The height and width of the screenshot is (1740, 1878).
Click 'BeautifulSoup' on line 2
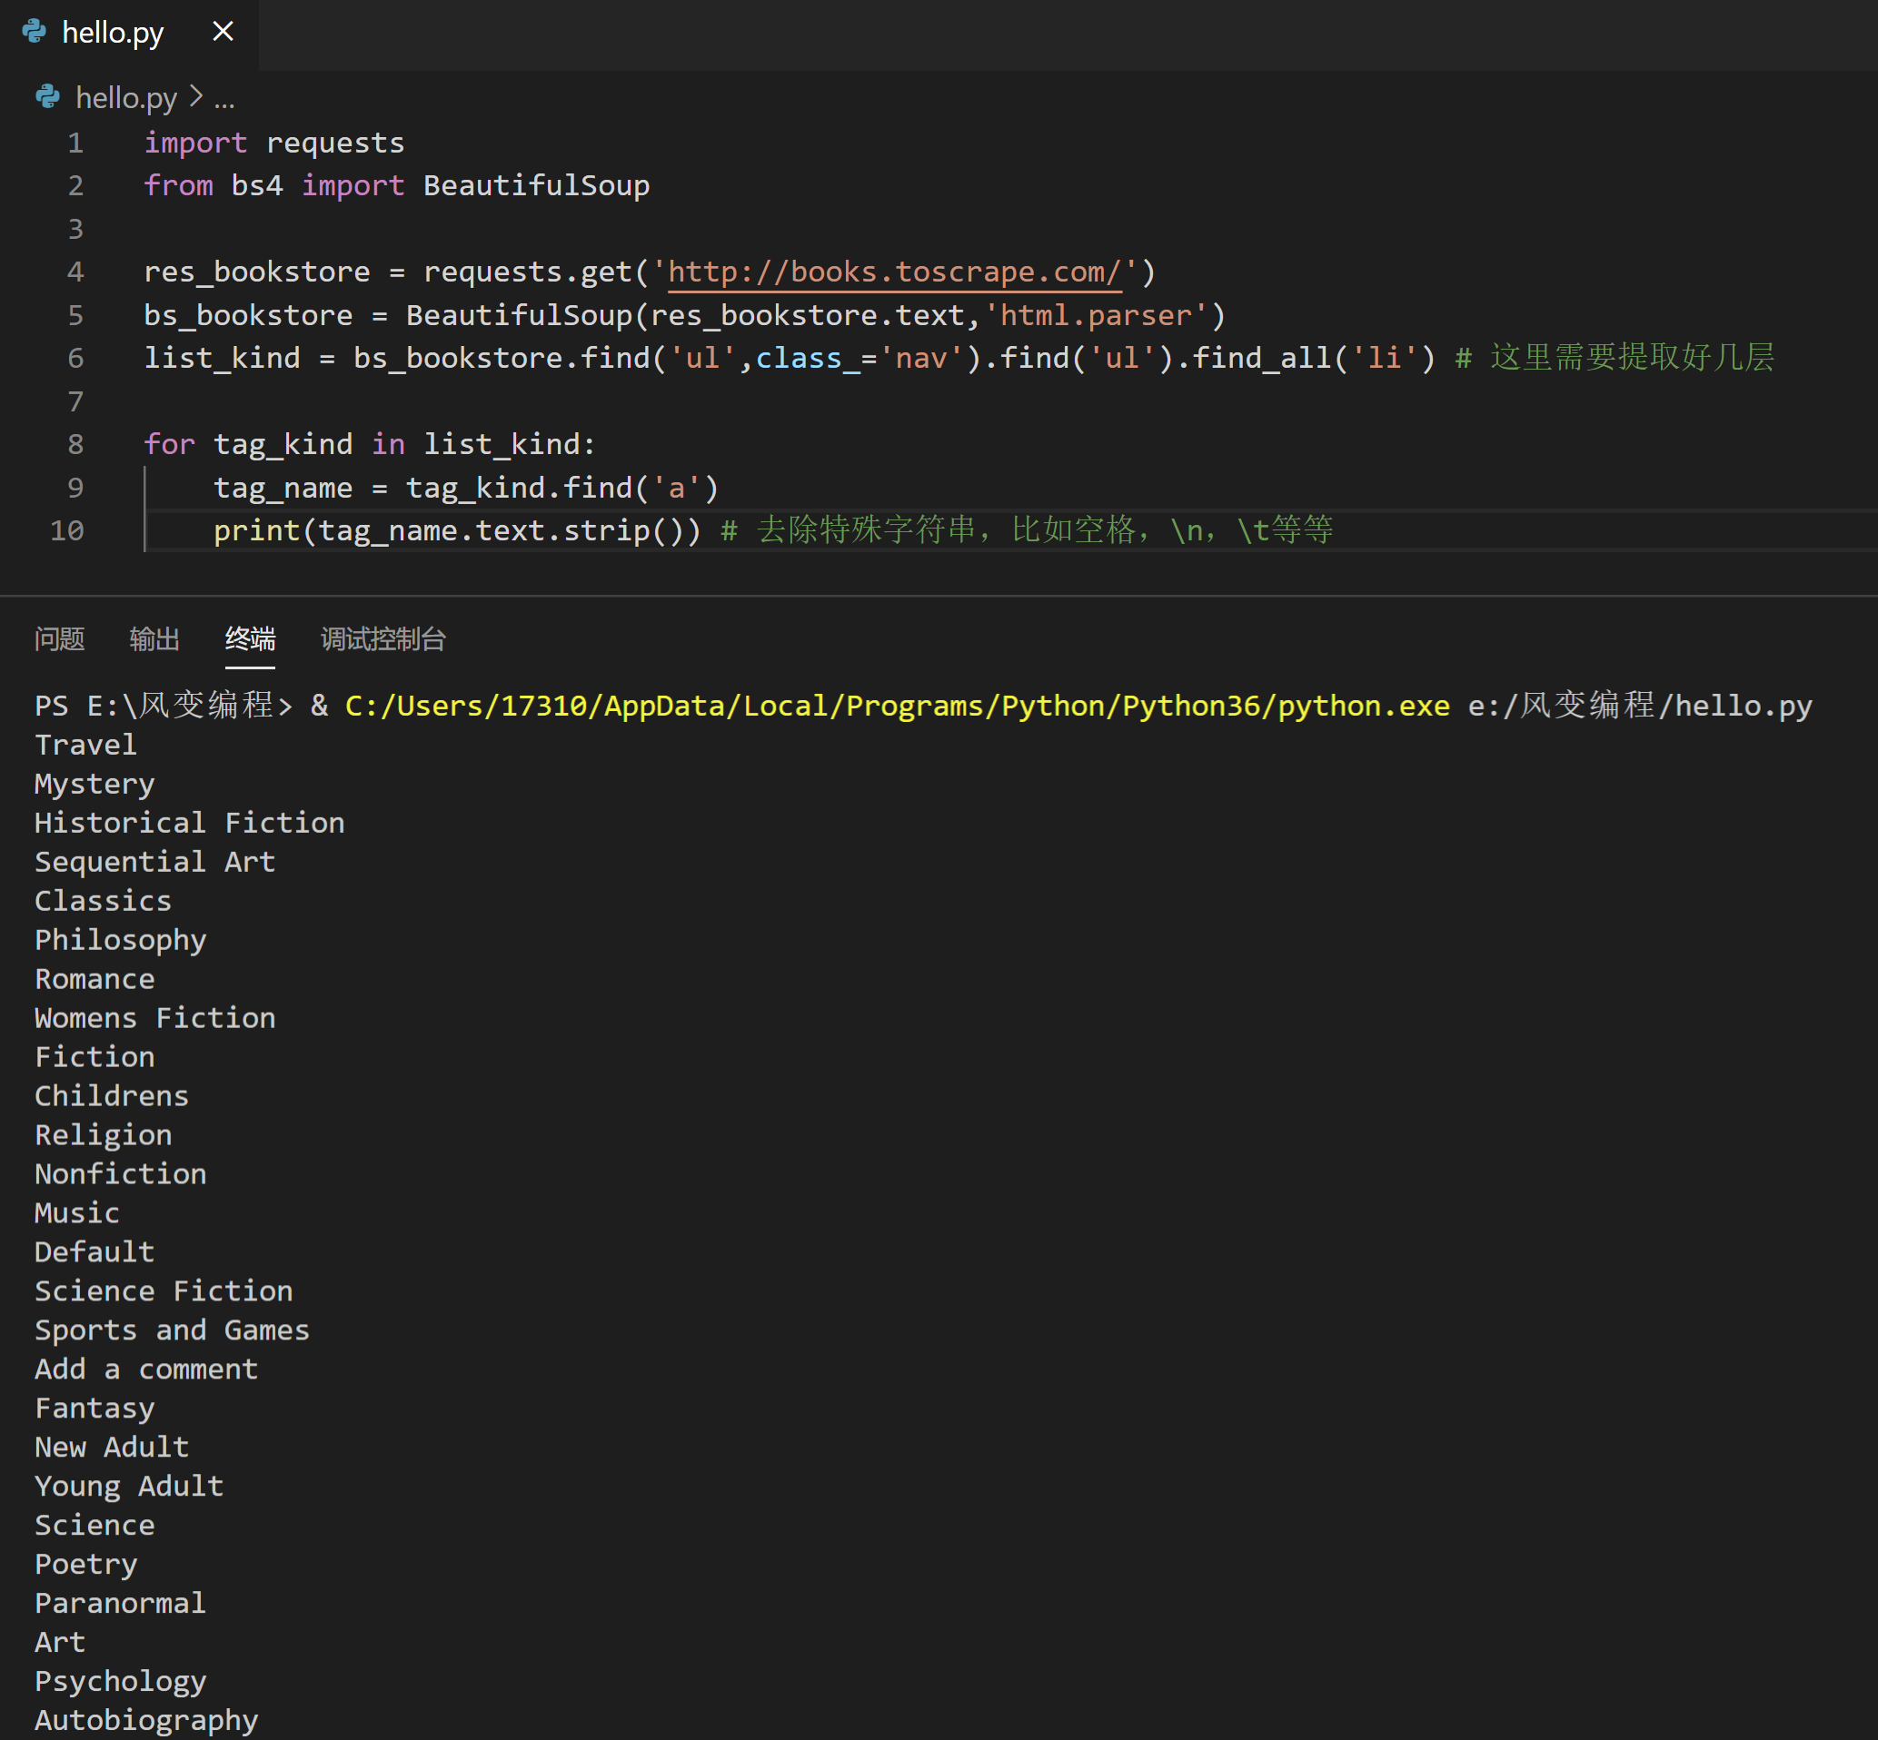(x=537, y=185)
